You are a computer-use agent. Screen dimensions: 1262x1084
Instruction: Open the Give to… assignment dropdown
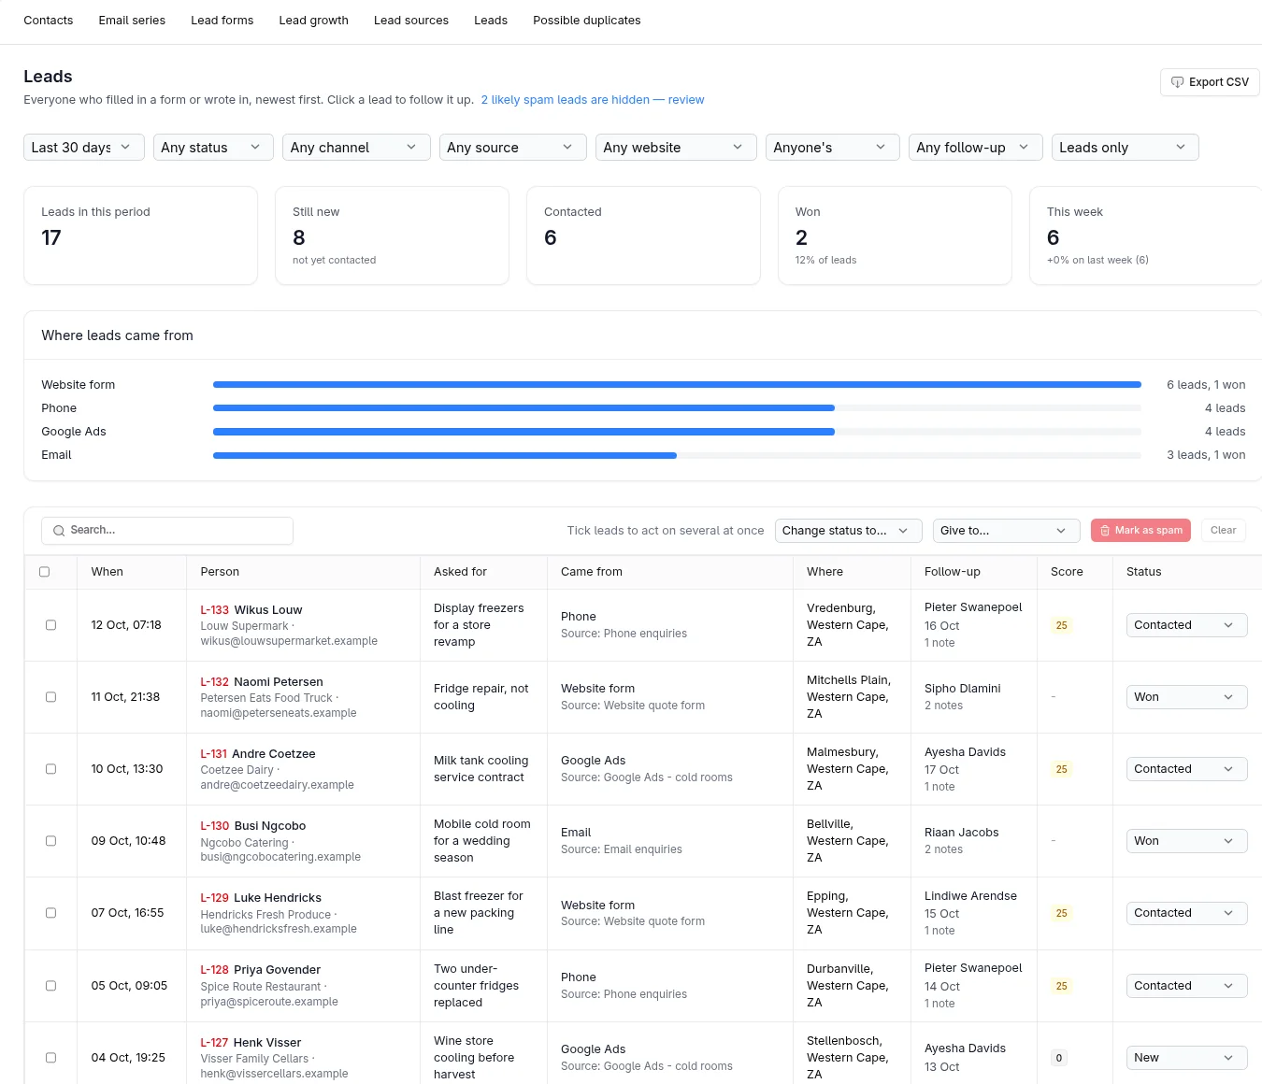1007,531
